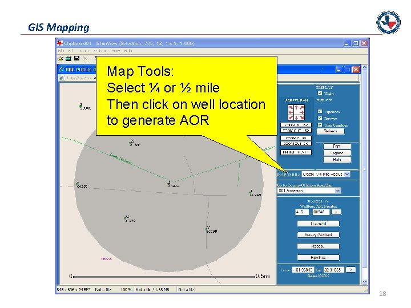411x308 pixels.
Task: Click the Open file icon in IrfanView toolbar
Action: coord(61,58)
